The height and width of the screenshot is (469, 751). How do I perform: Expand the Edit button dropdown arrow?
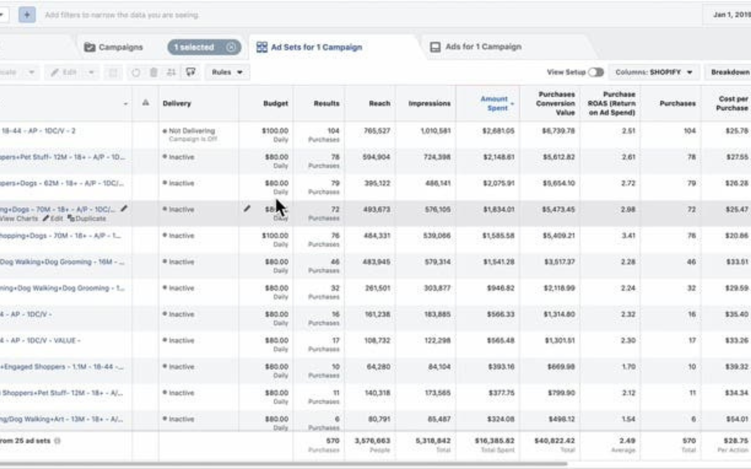click(91, 72)
